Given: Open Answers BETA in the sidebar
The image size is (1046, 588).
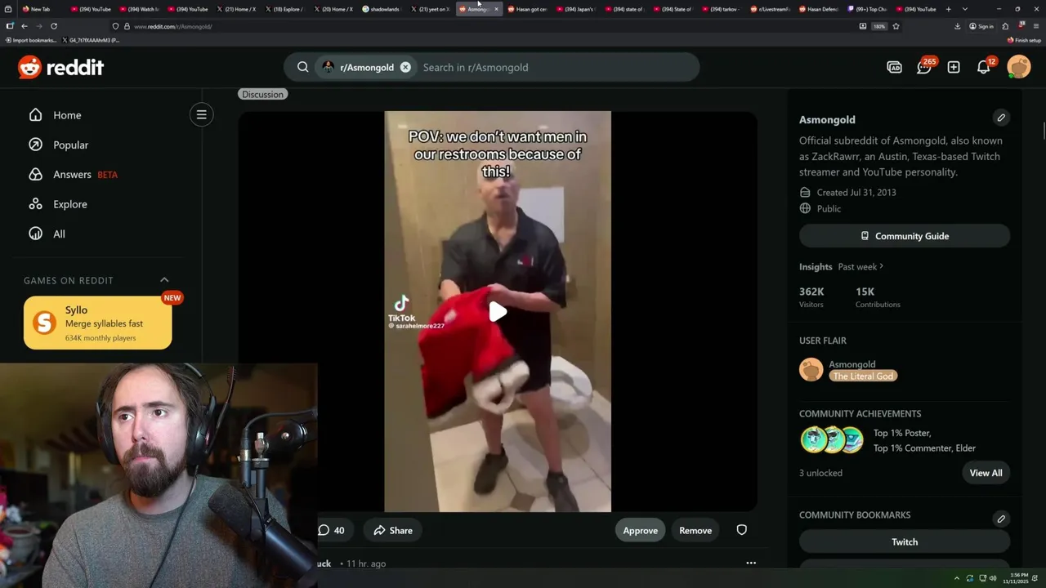Looking at the screenshot, I should tap(73, 174).
